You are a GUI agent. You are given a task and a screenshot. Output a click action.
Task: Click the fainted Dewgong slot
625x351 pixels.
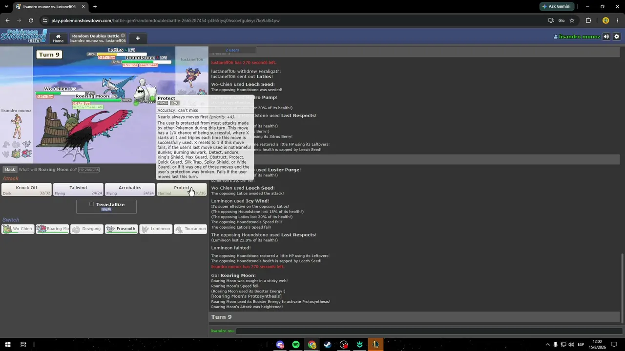coord(87,229)
